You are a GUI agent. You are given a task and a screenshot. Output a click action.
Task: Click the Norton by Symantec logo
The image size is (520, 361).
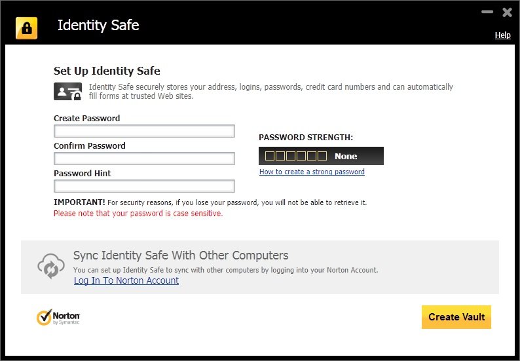point(58,318)
